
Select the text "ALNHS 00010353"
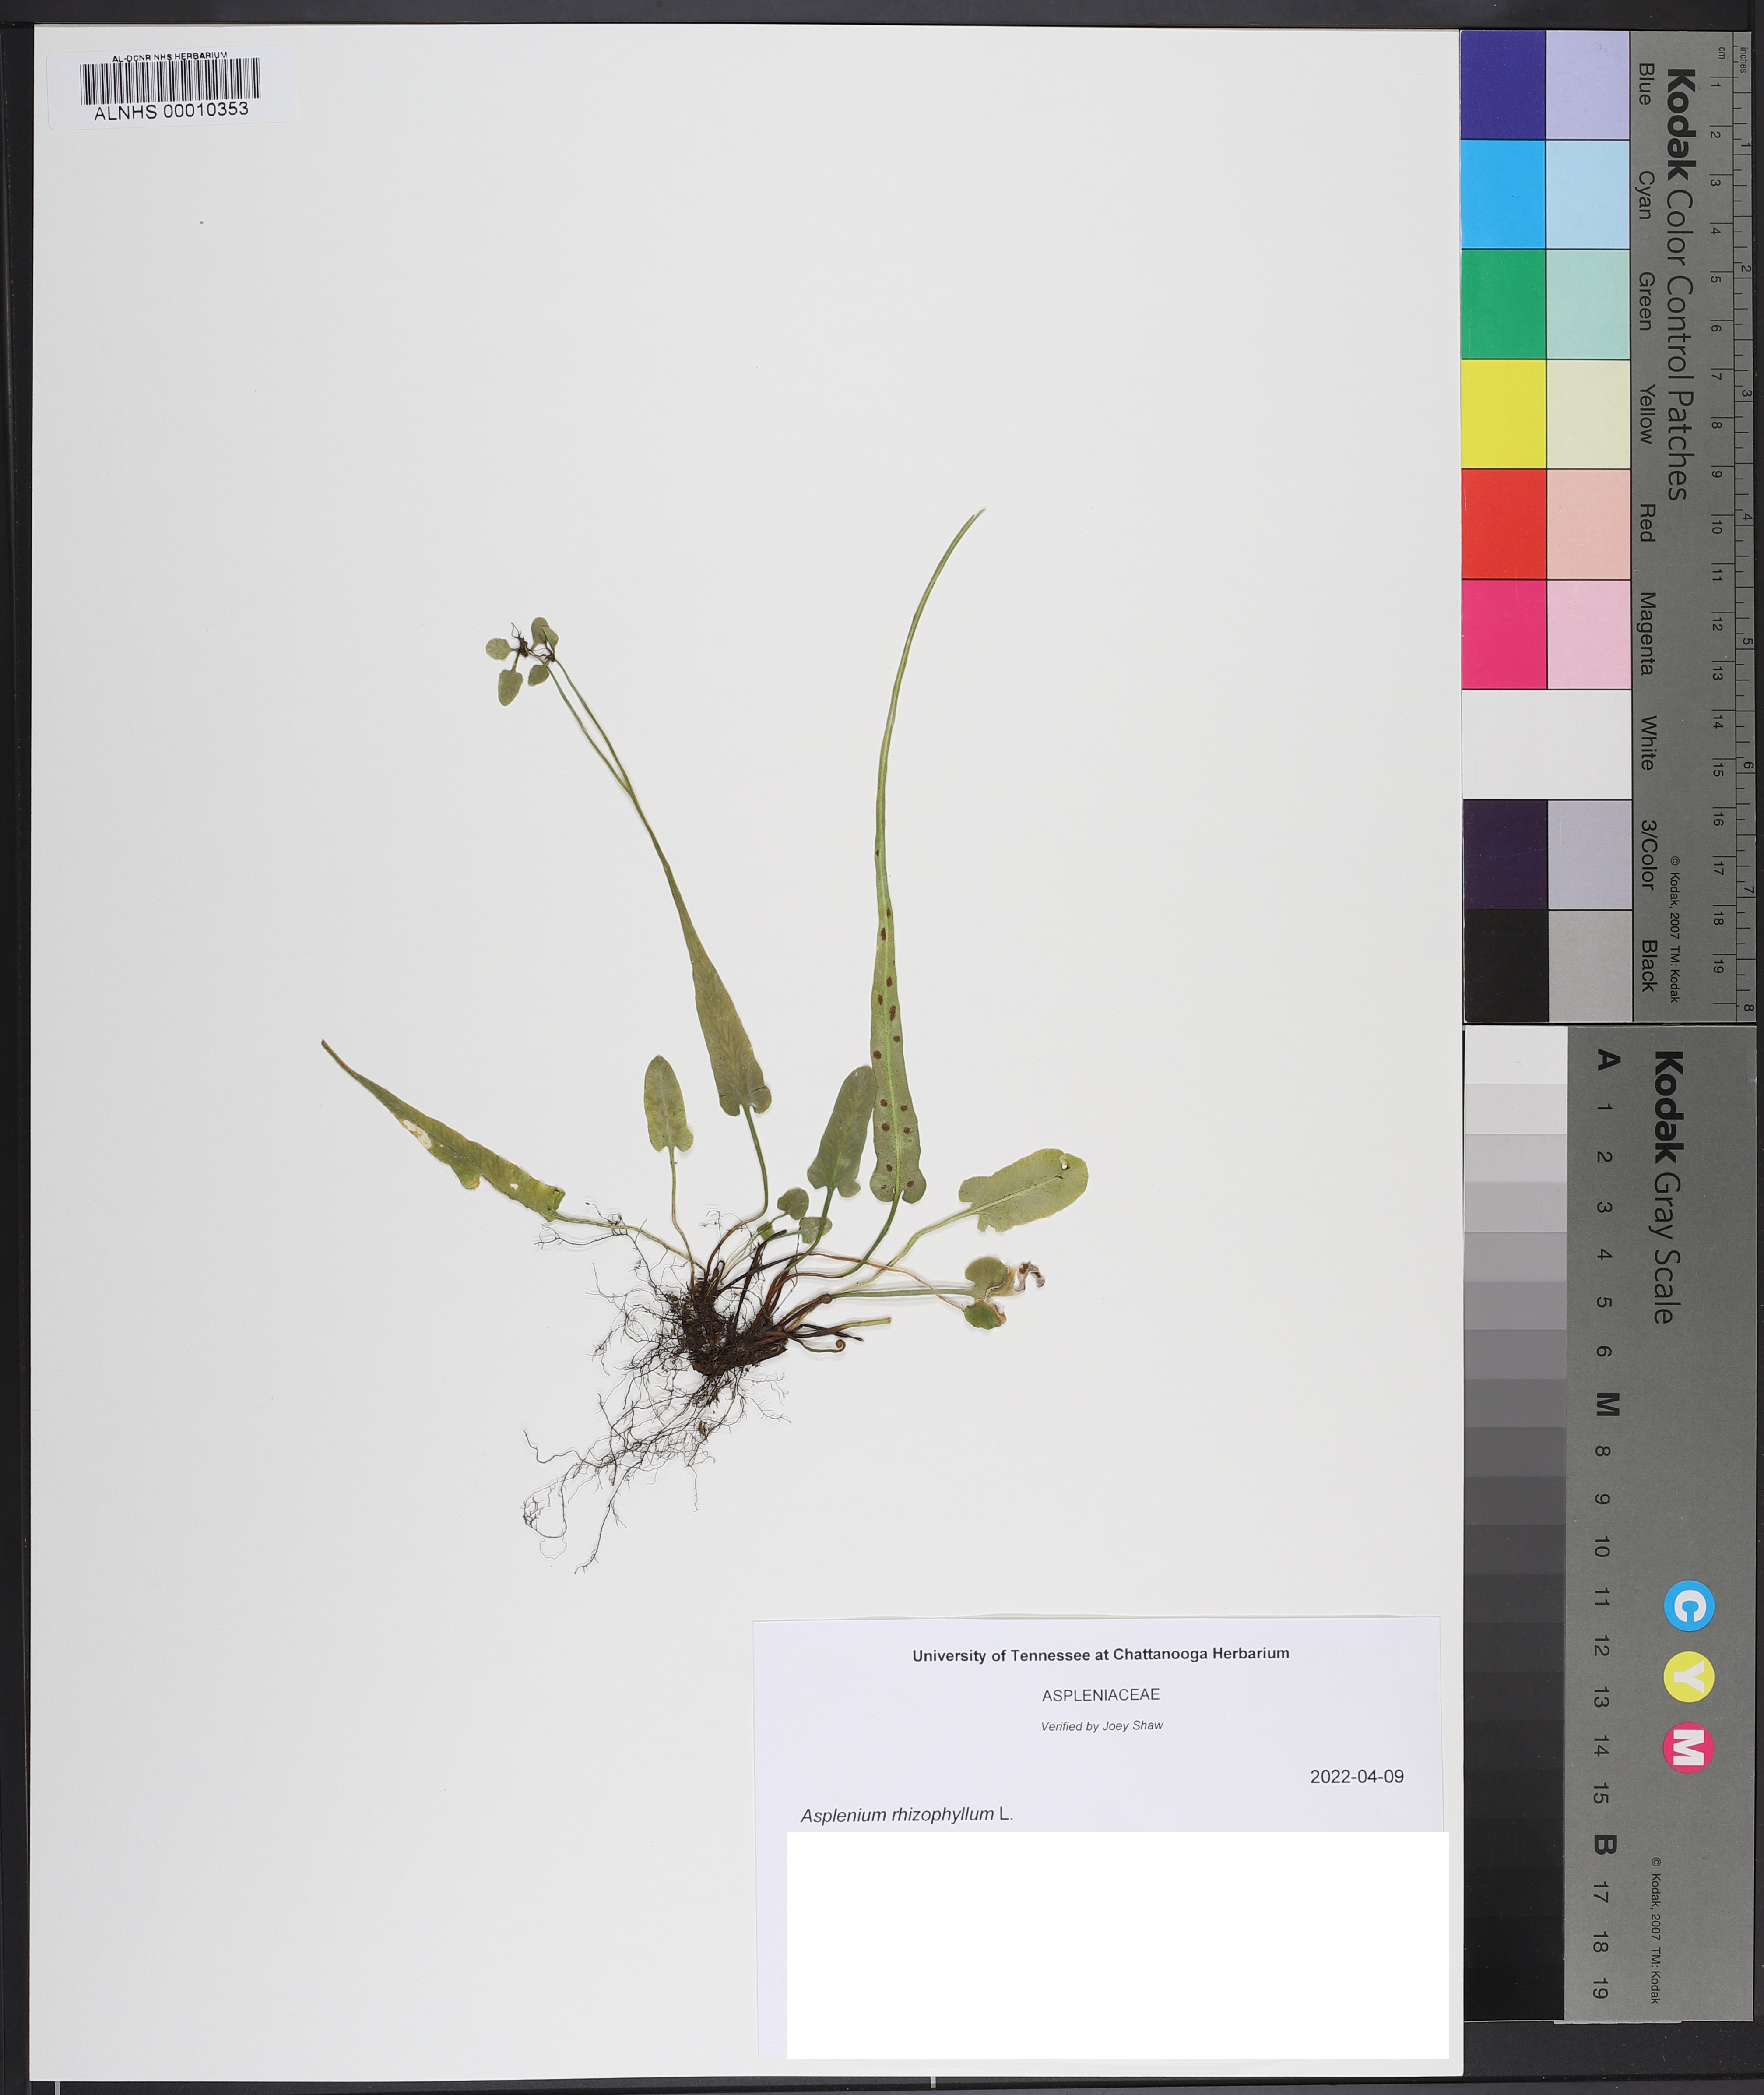point(171,111)
